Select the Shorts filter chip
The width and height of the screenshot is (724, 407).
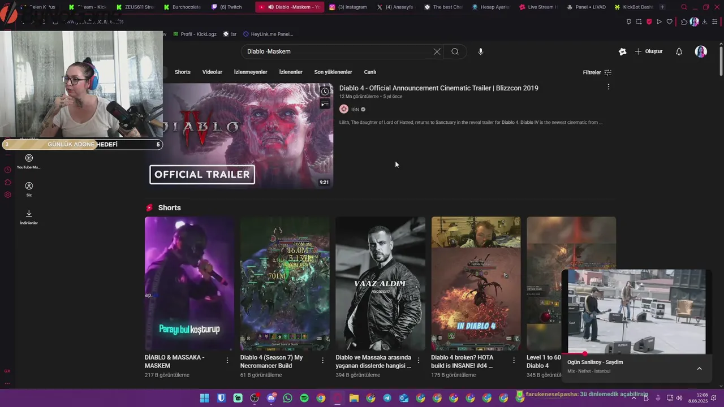pyautogui.click(x=182, y=72)
